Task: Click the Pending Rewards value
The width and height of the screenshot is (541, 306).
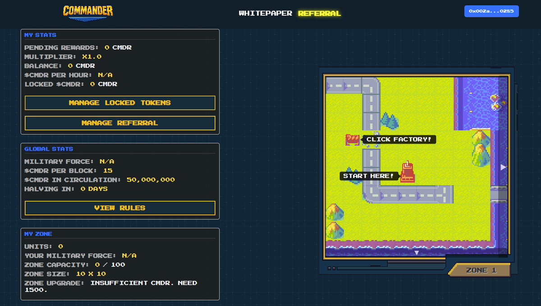Action: click(118, 47)
